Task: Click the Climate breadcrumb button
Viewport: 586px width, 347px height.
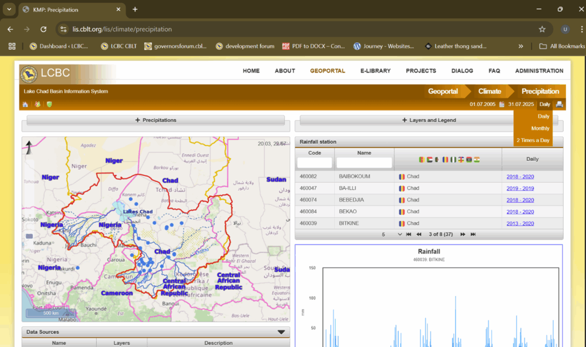Action: coord(489,91)
